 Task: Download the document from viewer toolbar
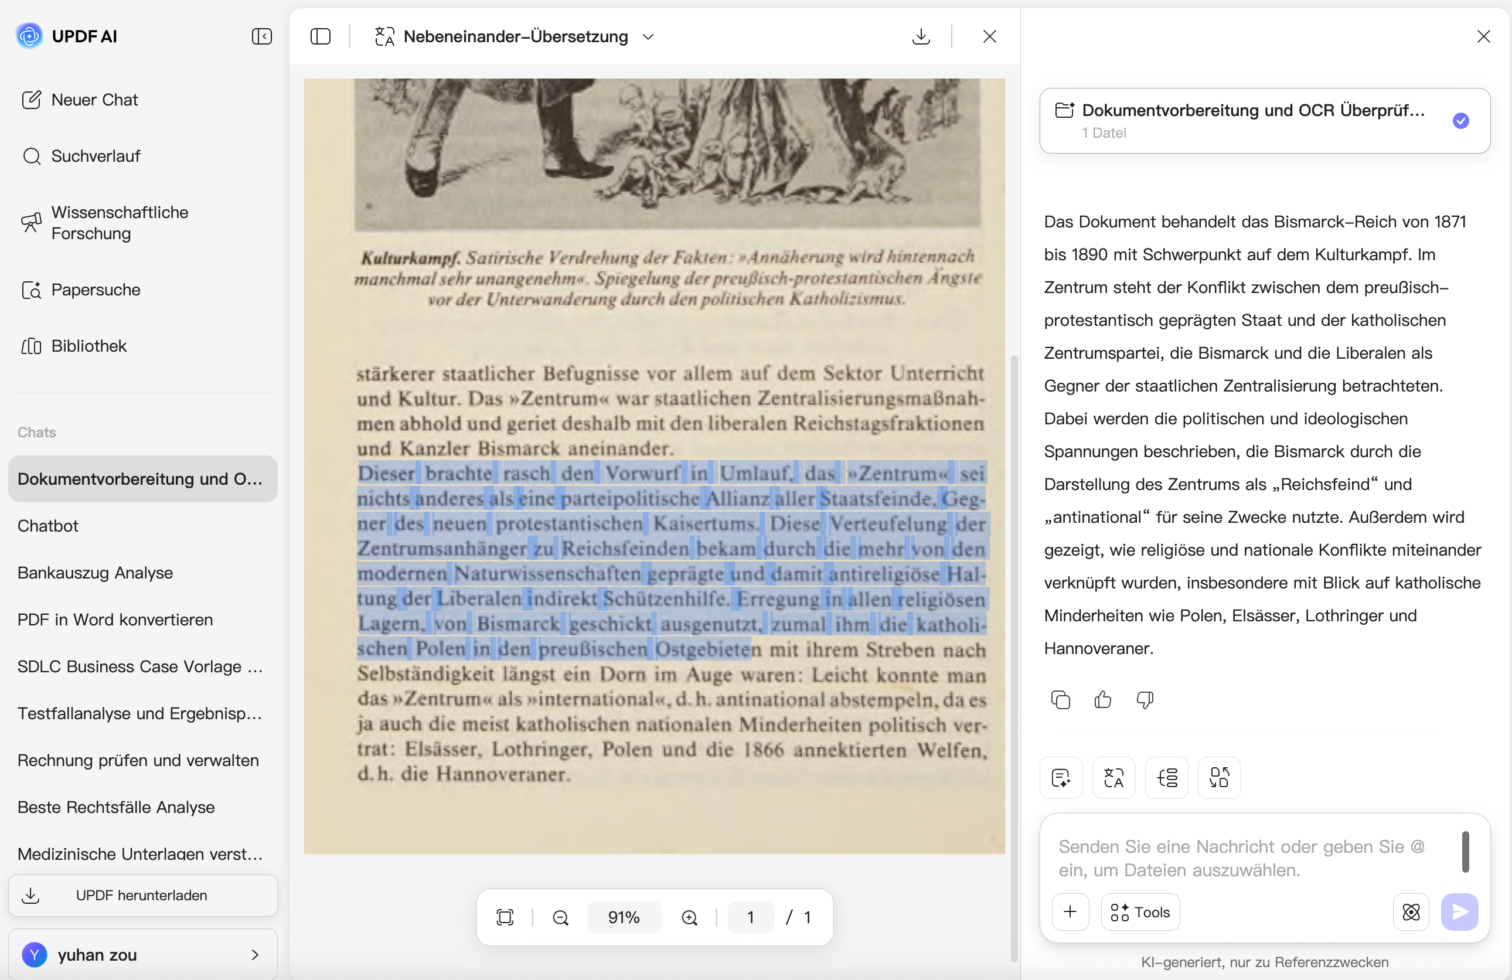tap(921, 36)
